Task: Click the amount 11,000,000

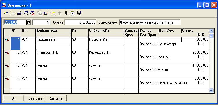Action: [200, 65]
